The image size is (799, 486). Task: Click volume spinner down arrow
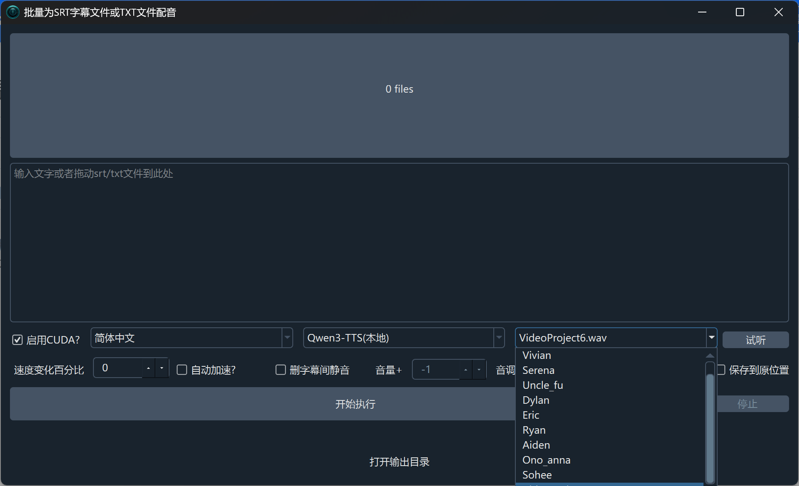[x=479, y=370]
